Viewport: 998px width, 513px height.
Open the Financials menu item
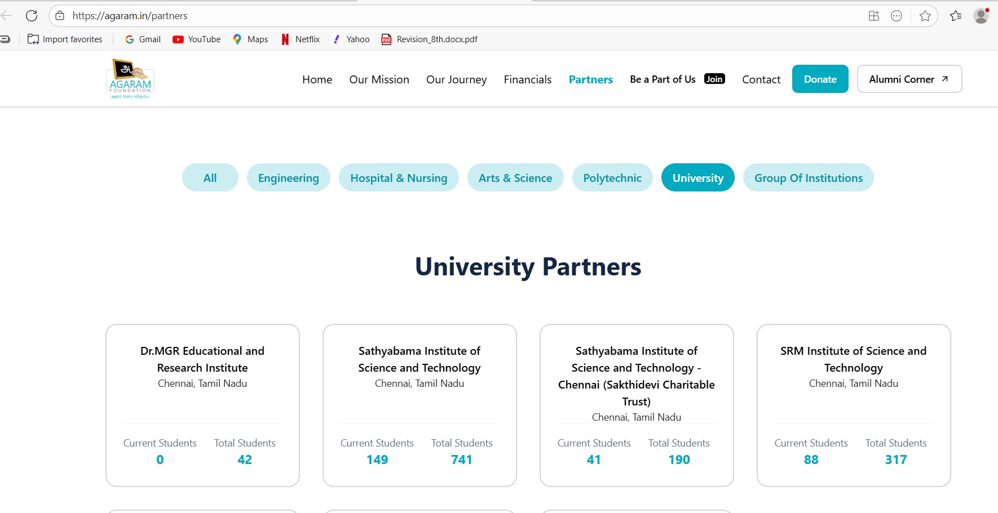[527, 79]
